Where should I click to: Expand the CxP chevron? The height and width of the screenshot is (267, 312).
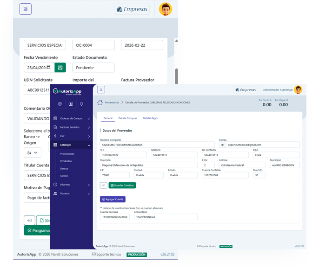pos(89,136)
